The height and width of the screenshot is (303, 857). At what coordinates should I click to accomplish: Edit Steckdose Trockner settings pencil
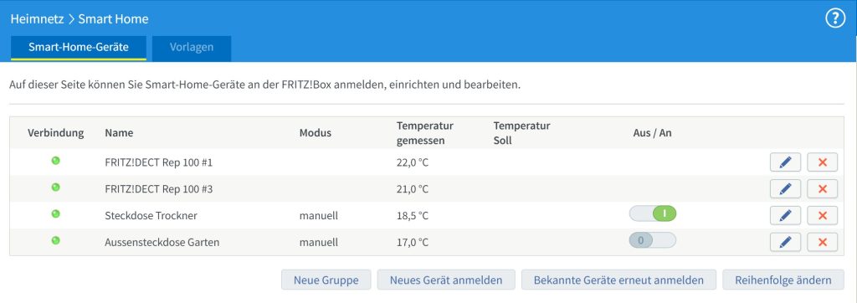pos(785,215)
